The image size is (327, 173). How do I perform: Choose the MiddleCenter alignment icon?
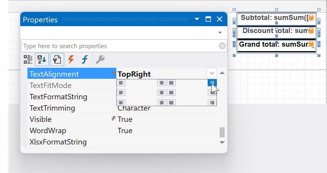tap(161, 92)
